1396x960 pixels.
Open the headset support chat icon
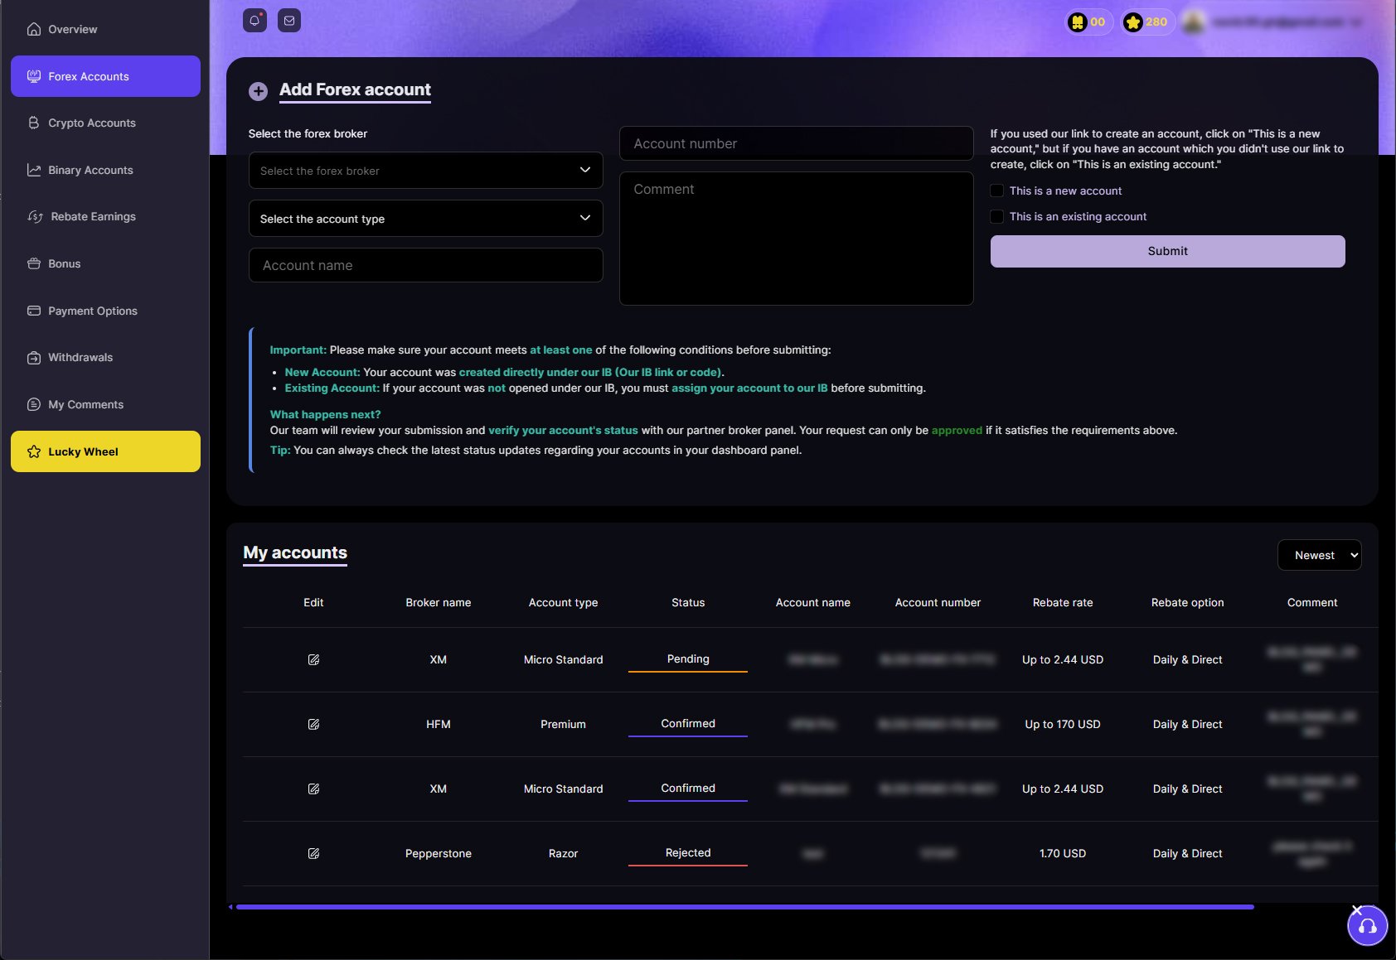pyautogui.click(x=1367, y=926)
